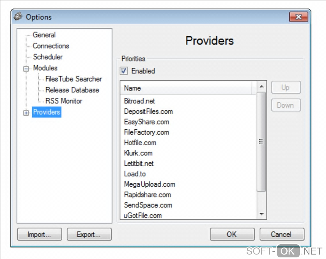The image size is (326, 259).
Task: Expand the Providers tree branch
Action: 26,113
